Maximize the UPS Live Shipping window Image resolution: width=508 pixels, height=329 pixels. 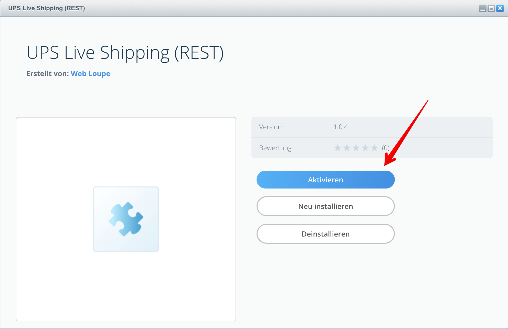(491, 8)
